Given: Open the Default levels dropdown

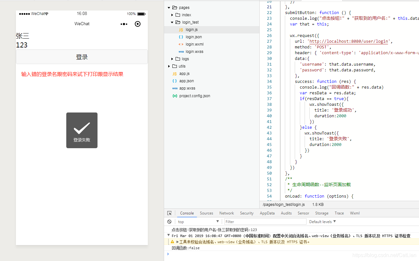Looking at the screenshot, I should coord(322,221).
